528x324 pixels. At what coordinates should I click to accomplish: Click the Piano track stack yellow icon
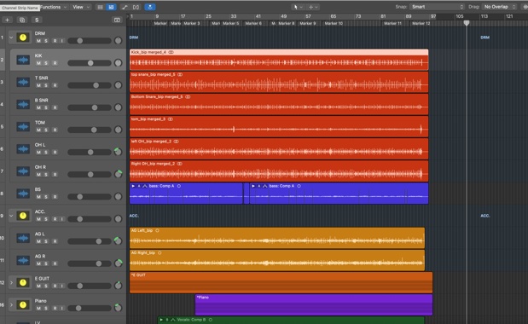[23, 305]
